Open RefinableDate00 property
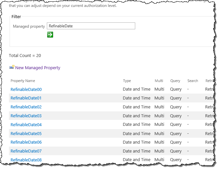This screenshot has height=169, width=219. 26,90
